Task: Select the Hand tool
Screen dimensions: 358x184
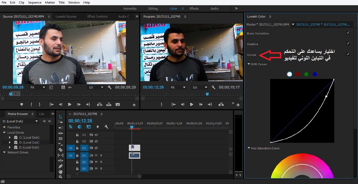Action: pos(61,172)
